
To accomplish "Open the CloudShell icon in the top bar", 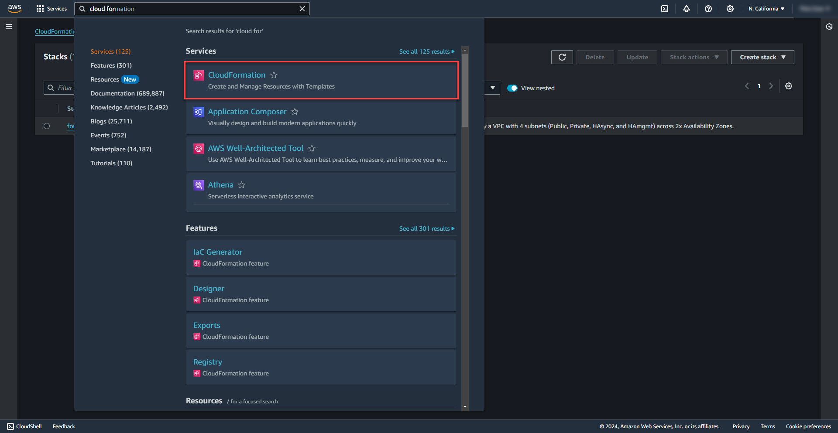I will 665,9.
